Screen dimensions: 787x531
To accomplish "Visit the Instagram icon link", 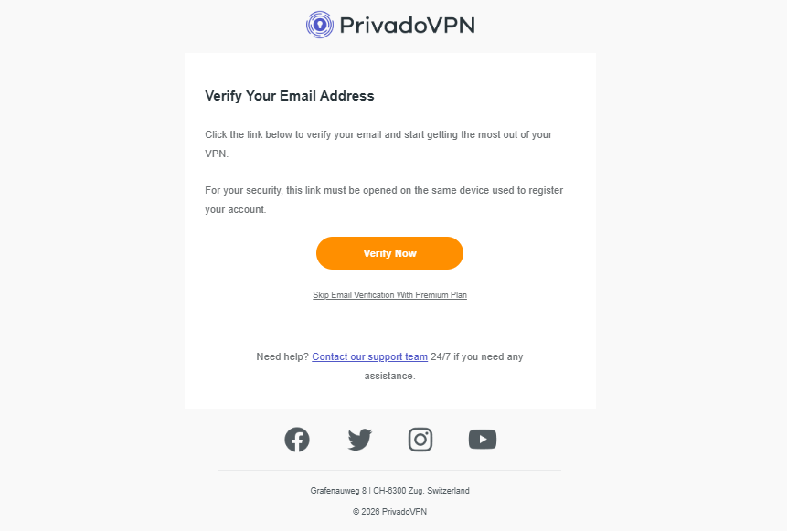I will click(420, 440).
